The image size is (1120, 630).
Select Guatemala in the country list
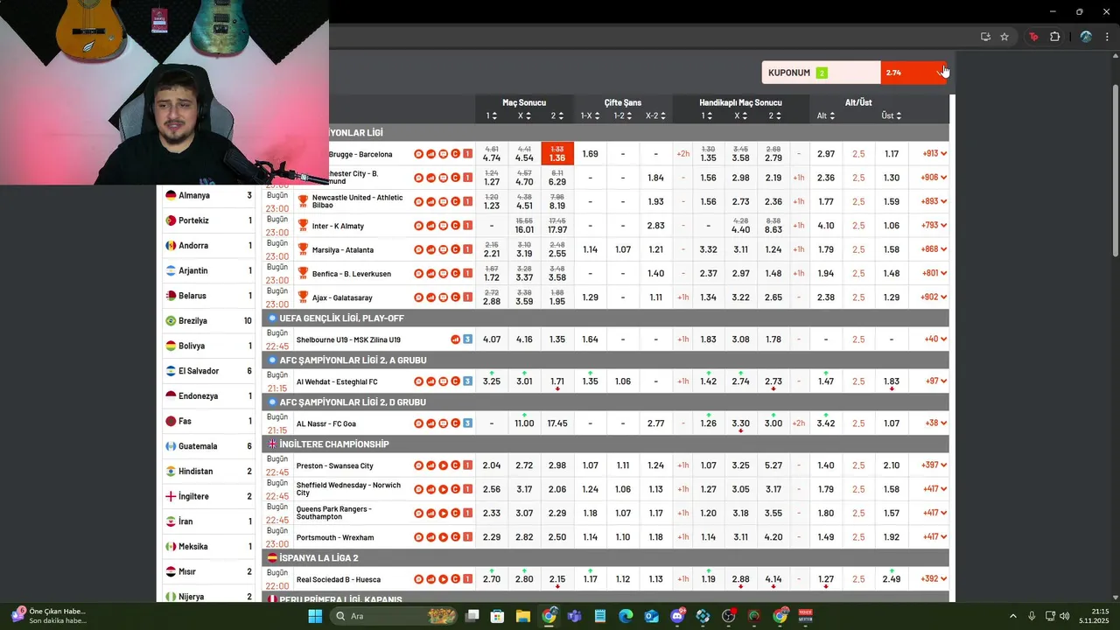click(209, 446)
